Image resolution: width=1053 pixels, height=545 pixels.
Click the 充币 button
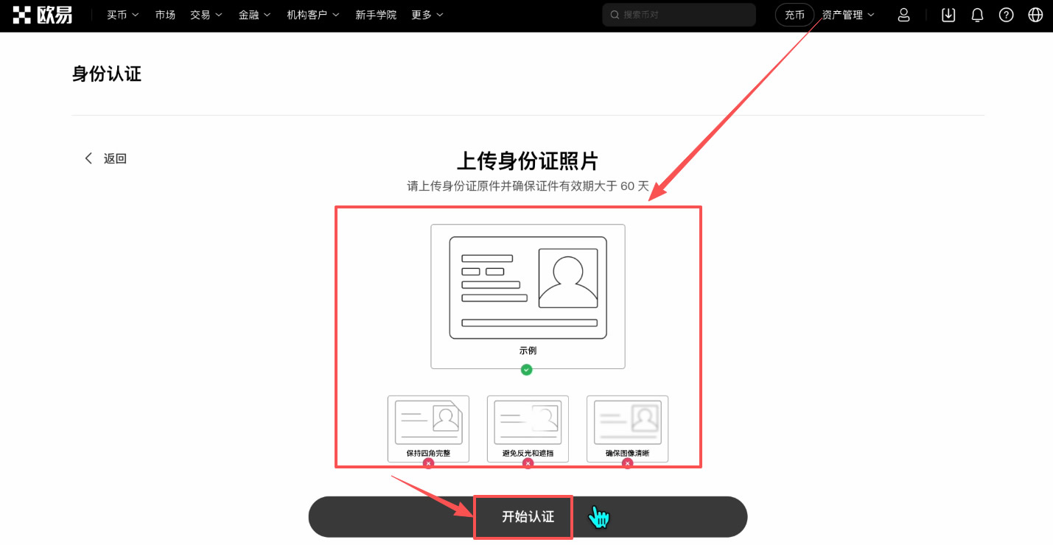tap(794, 14)
